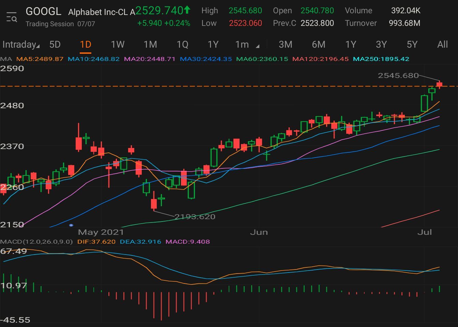458x327 pixels.
Task: Click the current price 2529.740
Action: [x=159, y=11]
